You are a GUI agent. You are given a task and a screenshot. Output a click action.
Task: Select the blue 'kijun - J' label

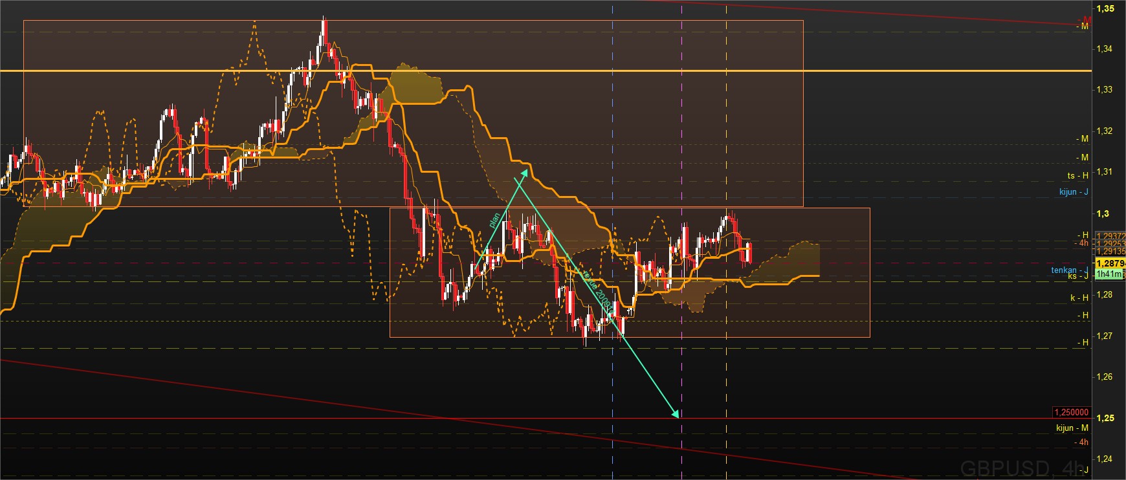(x=1073, y=191)
